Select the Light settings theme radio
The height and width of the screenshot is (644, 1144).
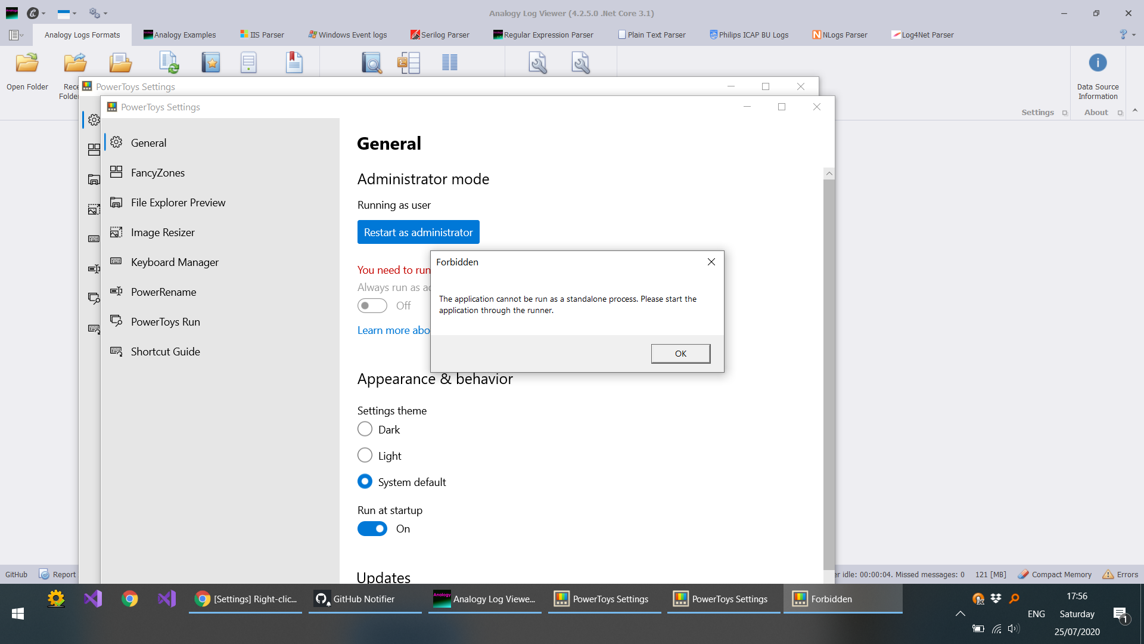365,456
